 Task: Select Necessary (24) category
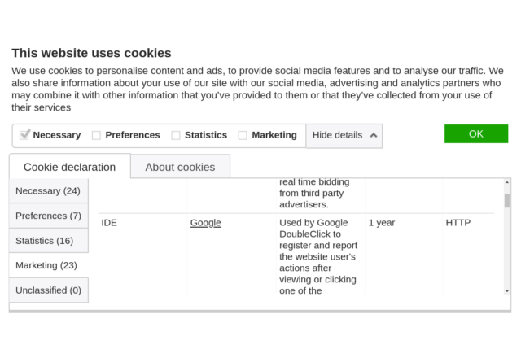(48, 191)
